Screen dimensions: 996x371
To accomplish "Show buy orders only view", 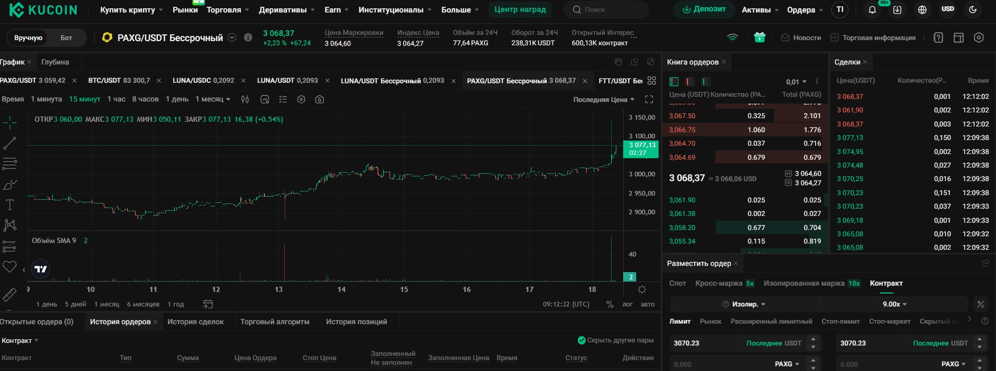I will click(706, 82).
